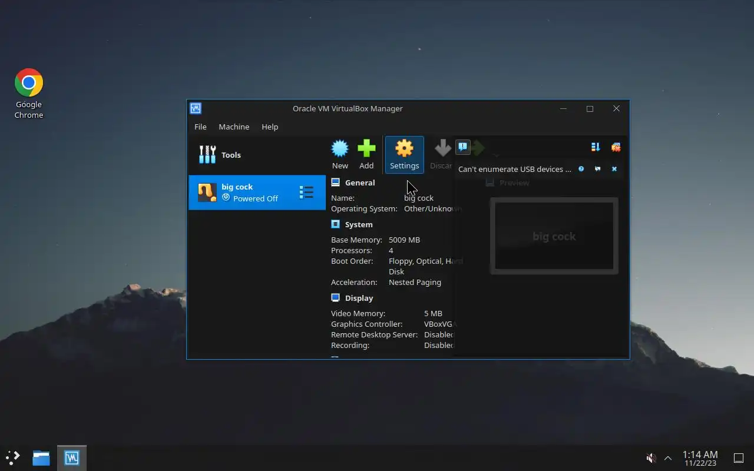This screenshot has height=471, width=754.
Task: Open the Settings gear toolbar button
Action: tap(404, 155)
